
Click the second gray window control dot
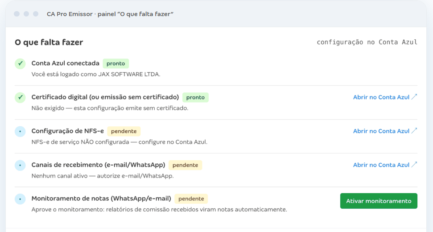26,14
